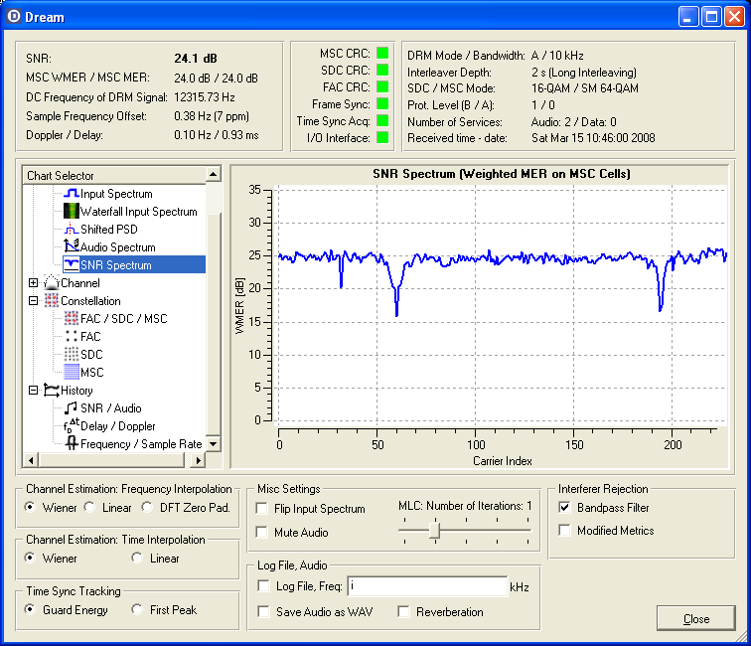The height and width of the screenshot is (646, 751).
Task: Choose the SDC constellation tree item
Action: coord(91,355)
